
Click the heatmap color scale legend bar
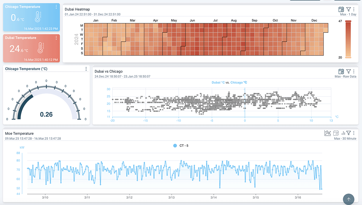click(x=348, y=39)
